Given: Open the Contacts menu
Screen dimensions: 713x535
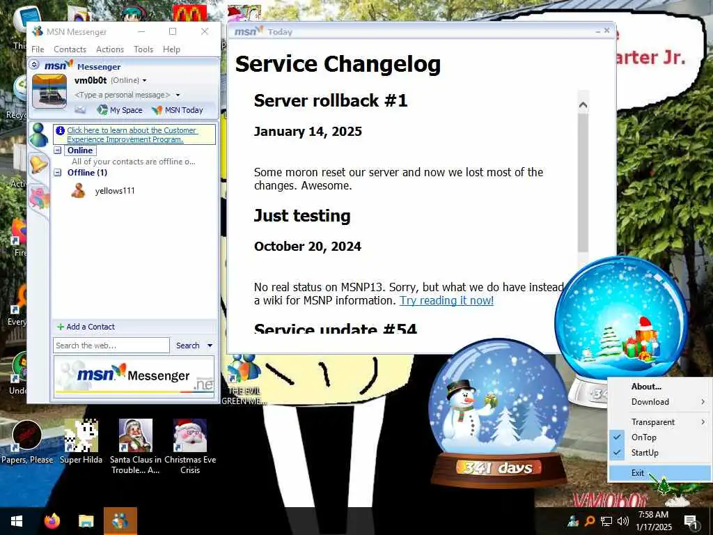Looking at the screenshot, I should 70,49.
